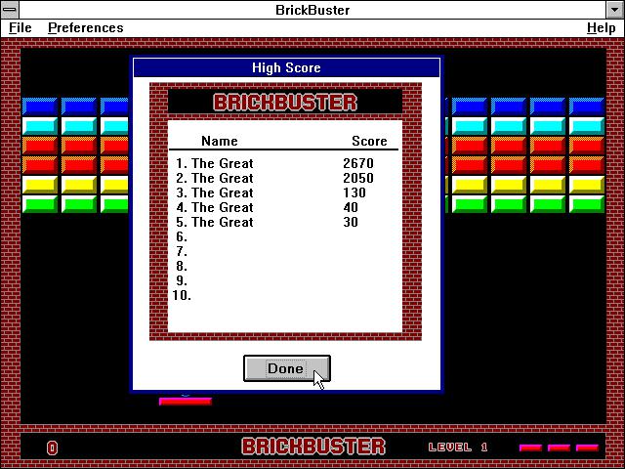The width and height of the screenshot is (625, 469).
Task: Click the current score '0' in the bottom strip
Action: click(52, 448)
